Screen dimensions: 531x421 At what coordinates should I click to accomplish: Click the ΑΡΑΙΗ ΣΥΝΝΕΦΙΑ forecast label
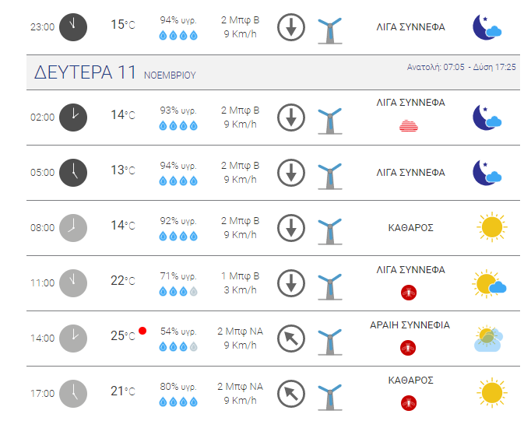410,325
